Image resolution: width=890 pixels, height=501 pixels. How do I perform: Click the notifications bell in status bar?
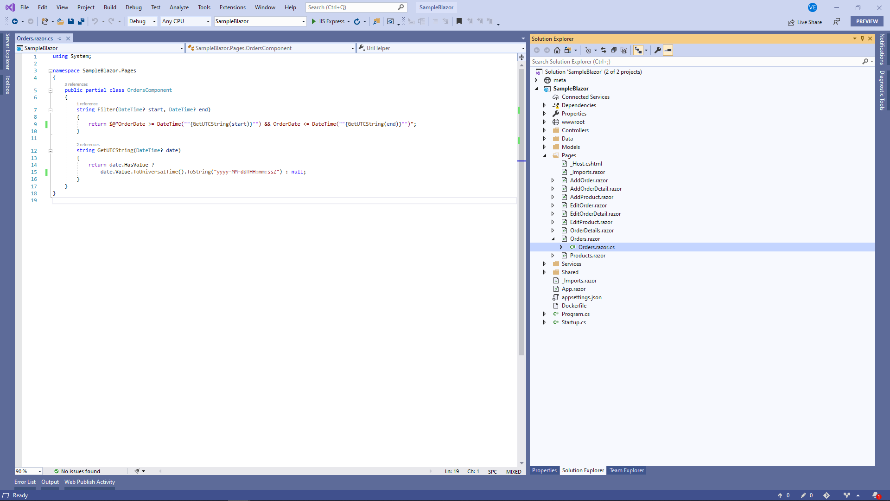[875, 495]
